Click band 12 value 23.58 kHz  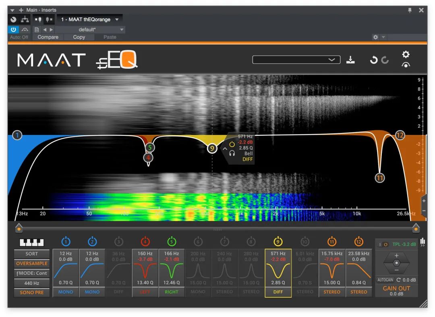(x=359, y=254)
